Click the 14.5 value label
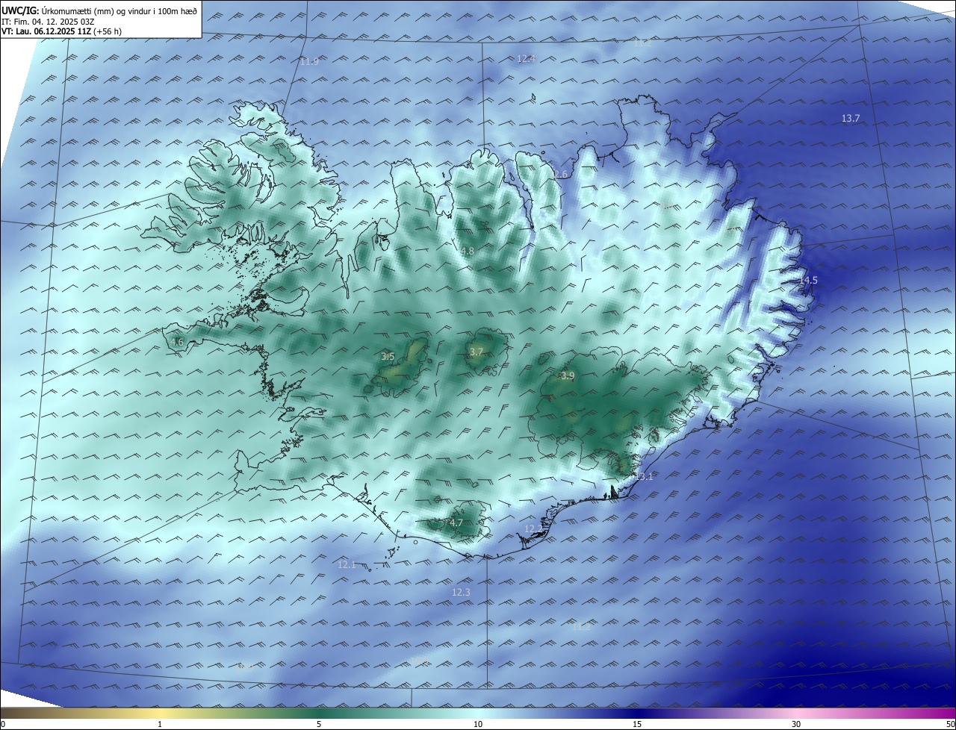The height and width of the screenshot is (730, 956). click(809, 281)
